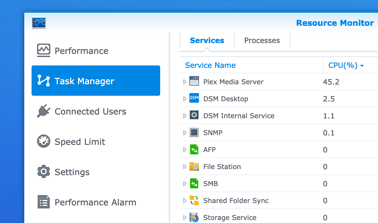
Task: Click the DSM Internal Service gear icon
Action: click(x=194, y=115)
